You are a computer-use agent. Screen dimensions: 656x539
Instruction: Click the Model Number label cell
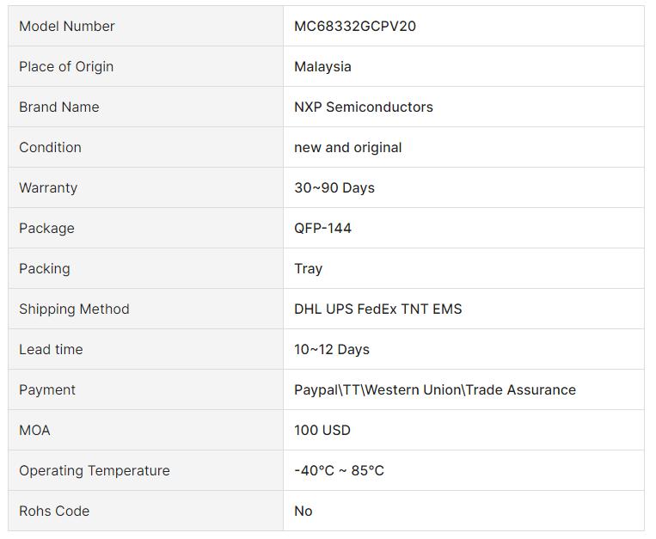[145, 26]
